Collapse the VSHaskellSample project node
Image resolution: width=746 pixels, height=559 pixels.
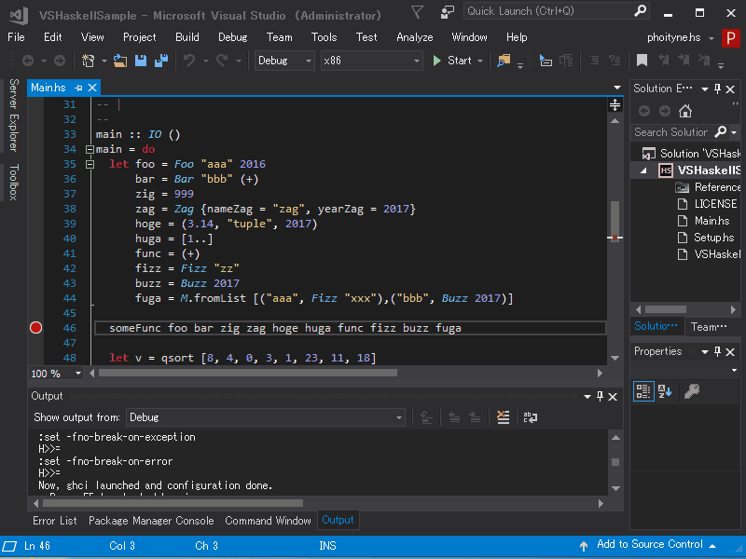click(643, 170)
